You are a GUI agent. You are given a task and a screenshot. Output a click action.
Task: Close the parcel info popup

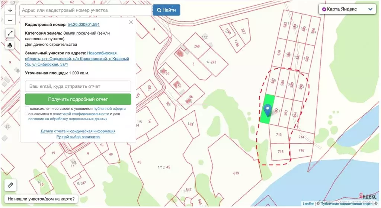click(x=131, y=22)
